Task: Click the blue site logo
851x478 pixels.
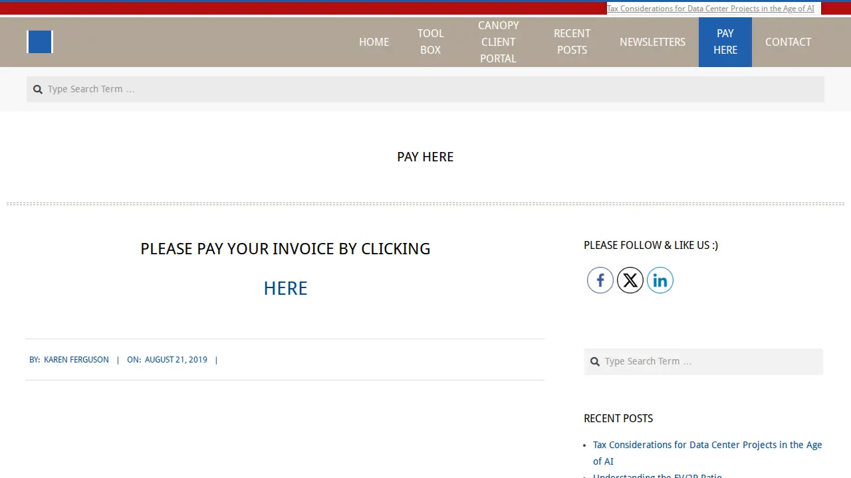Action: [40, 42]
